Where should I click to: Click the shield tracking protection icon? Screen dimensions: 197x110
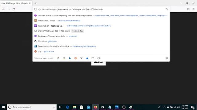point(35,9)
